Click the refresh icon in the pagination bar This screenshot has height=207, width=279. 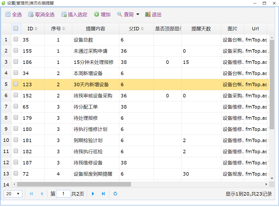pos(115,194)
